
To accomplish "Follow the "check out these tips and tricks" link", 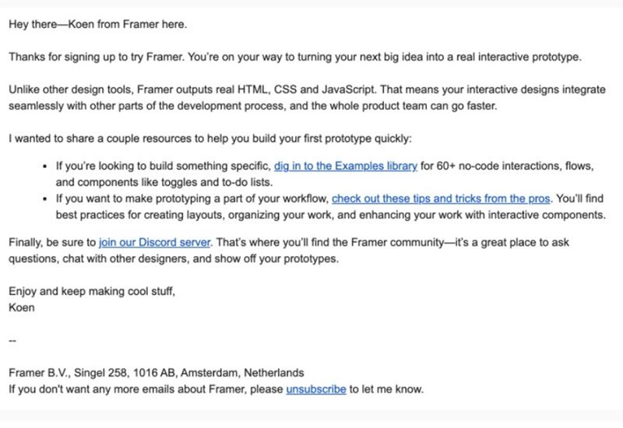I will 442,198.
